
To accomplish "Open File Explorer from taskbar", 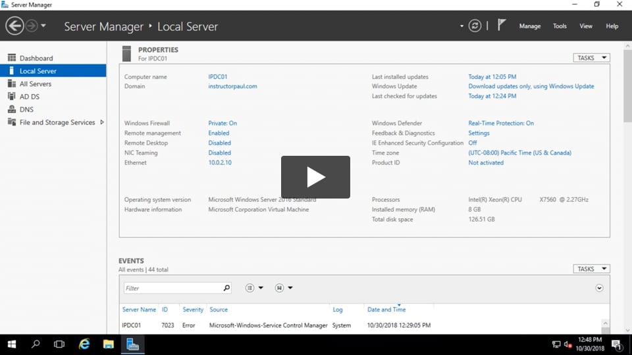I will click(x=109, y=344).
